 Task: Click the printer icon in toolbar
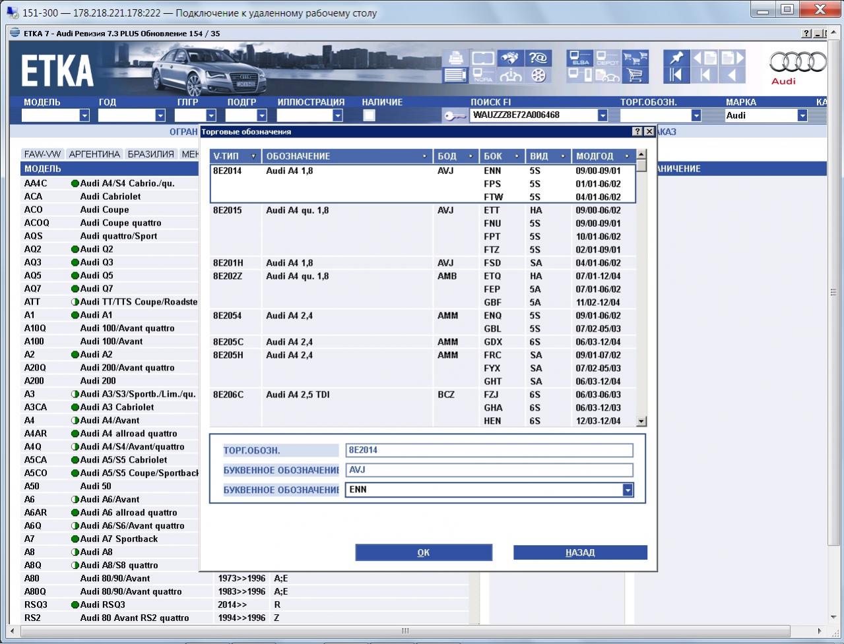[455, 58]
